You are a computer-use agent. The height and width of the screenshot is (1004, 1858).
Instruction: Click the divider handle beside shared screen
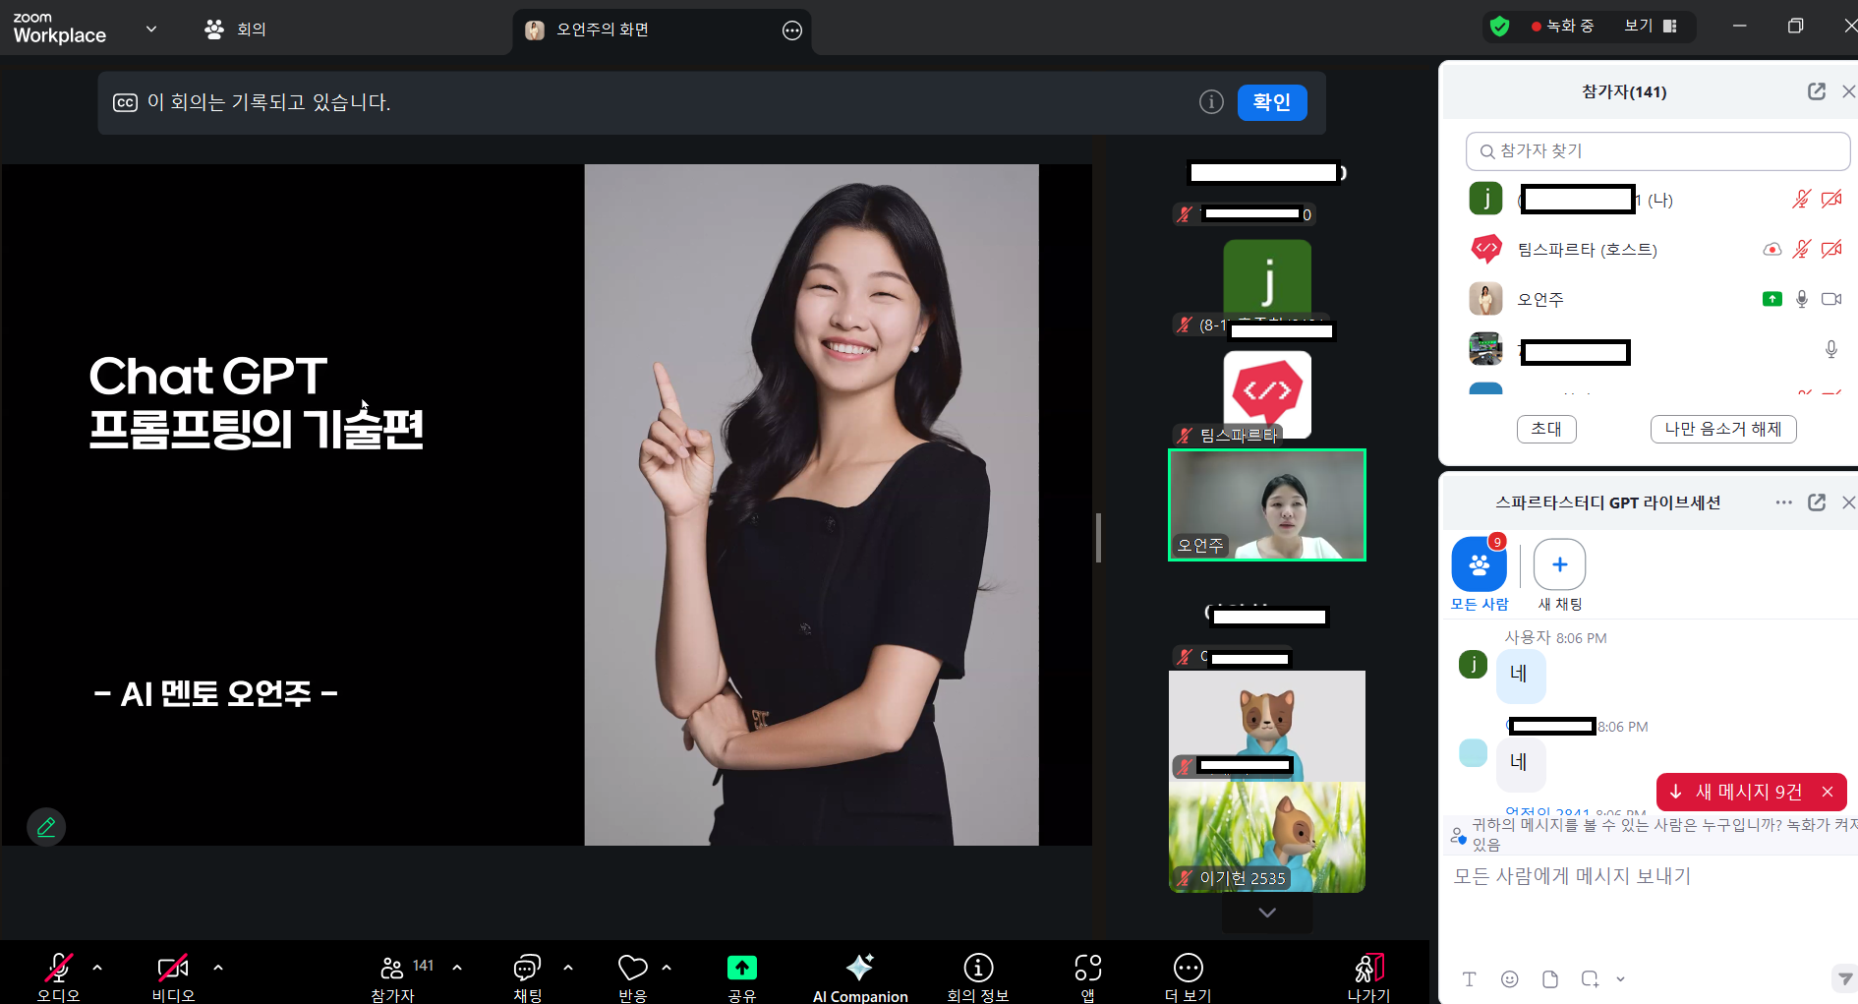(x=1098, y=538)
